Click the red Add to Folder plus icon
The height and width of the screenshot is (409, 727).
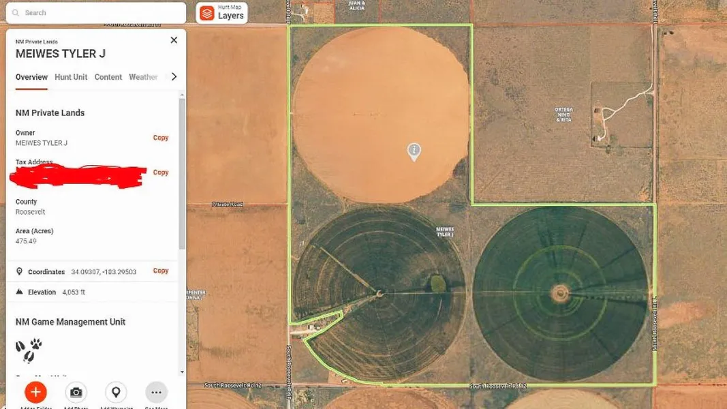[x=35, y=392]
